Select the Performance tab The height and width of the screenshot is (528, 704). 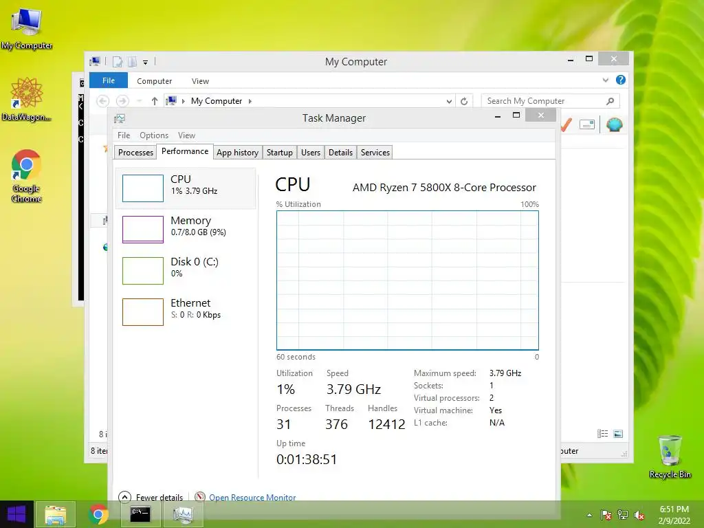click(x=184, y=151)
